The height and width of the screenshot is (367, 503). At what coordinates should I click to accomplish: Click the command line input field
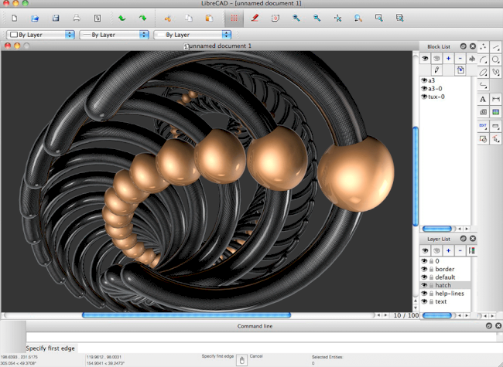point(261,337)
